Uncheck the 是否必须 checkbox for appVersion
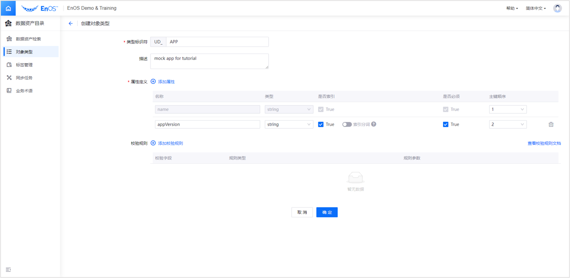The height and width of the screenshot is (278, 570). (x=445, y=124)
